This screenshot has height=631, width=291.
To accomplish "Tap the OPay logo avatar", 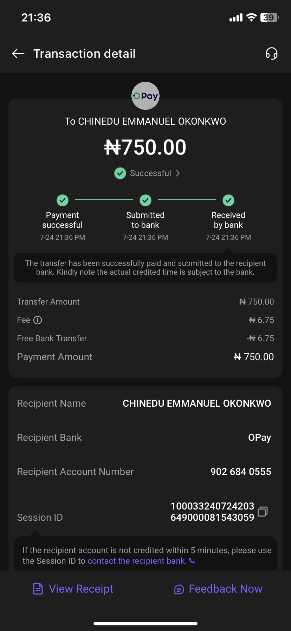I will pos(145,96).
